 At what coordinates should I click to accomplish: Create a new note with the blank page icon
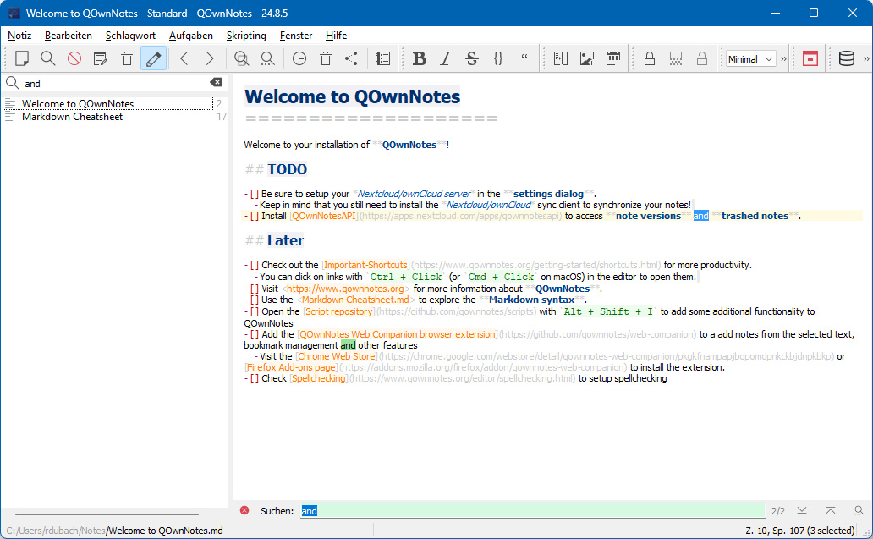22,58
